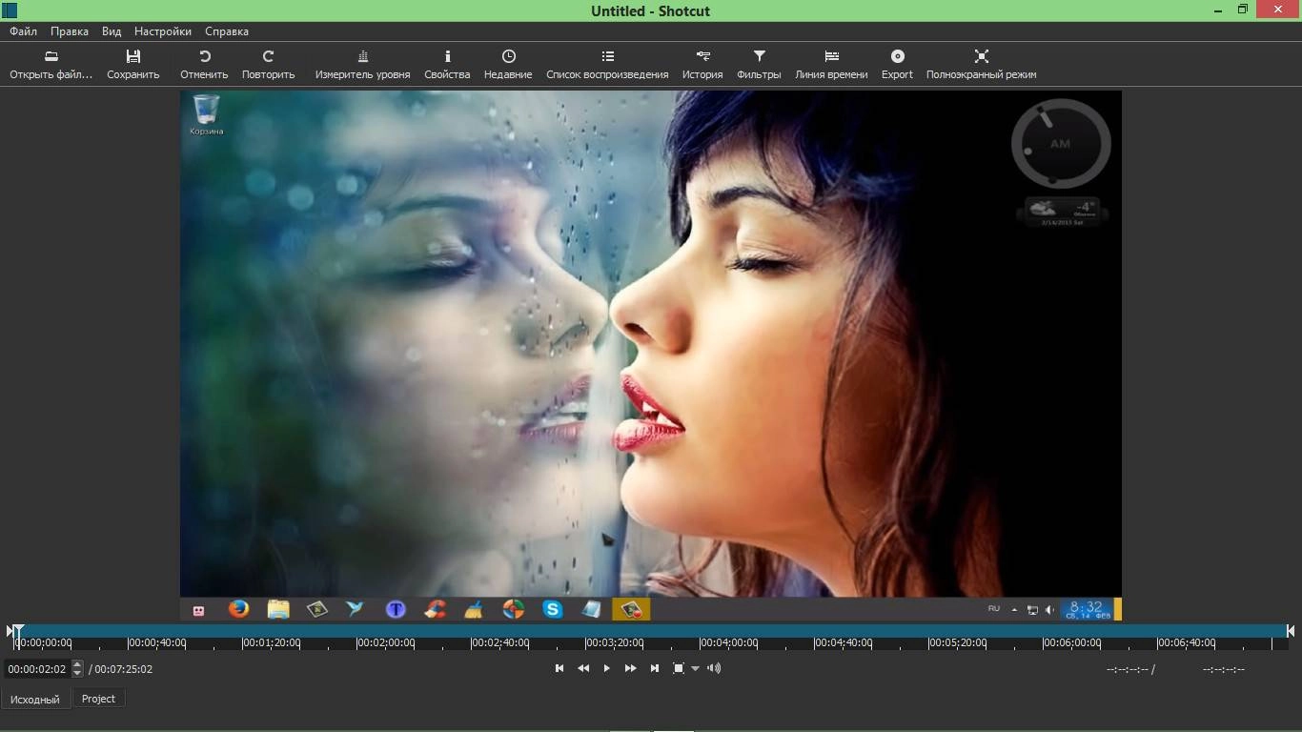Open the Вид menu
Image resolution: width=1302 pixels, height=732 pixels.
(x=112, y=30)
